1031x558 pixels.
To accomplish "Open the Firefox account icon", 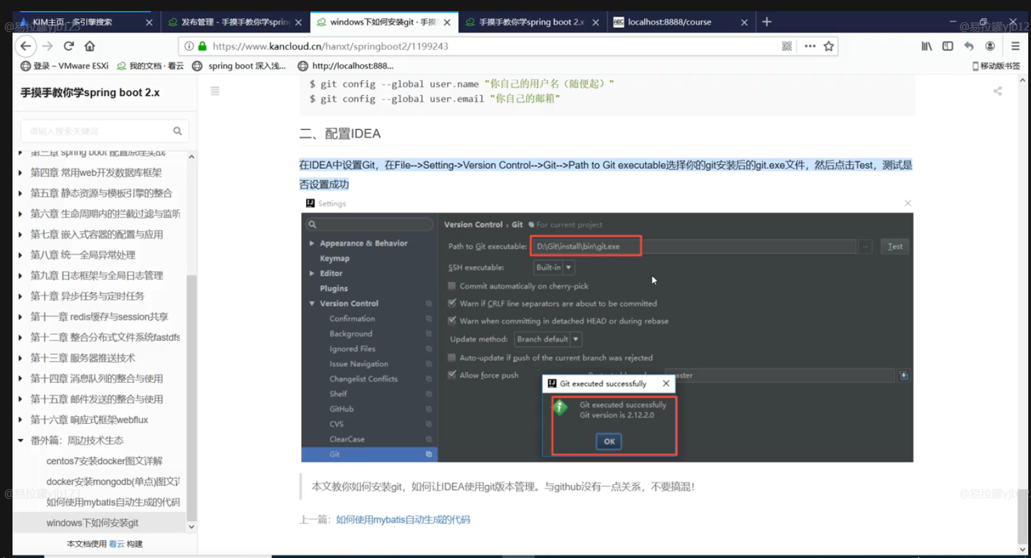I will coord(990,47).
